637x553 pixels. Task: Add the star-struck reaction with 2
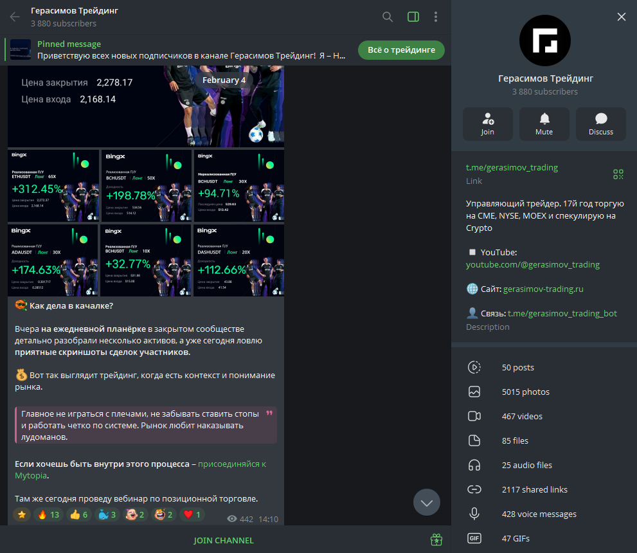164,515
